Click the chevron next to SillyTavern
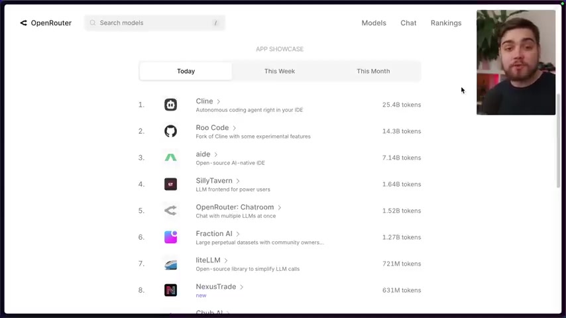Viewport: 566px width, 318px height. point(238,181)
